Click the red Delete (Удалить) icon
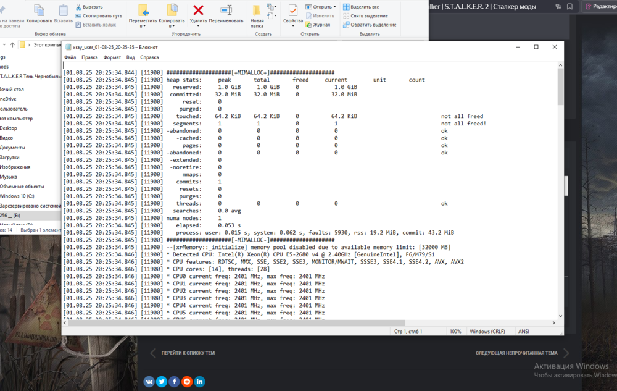The image size is (617, 391). pos(198,11)
